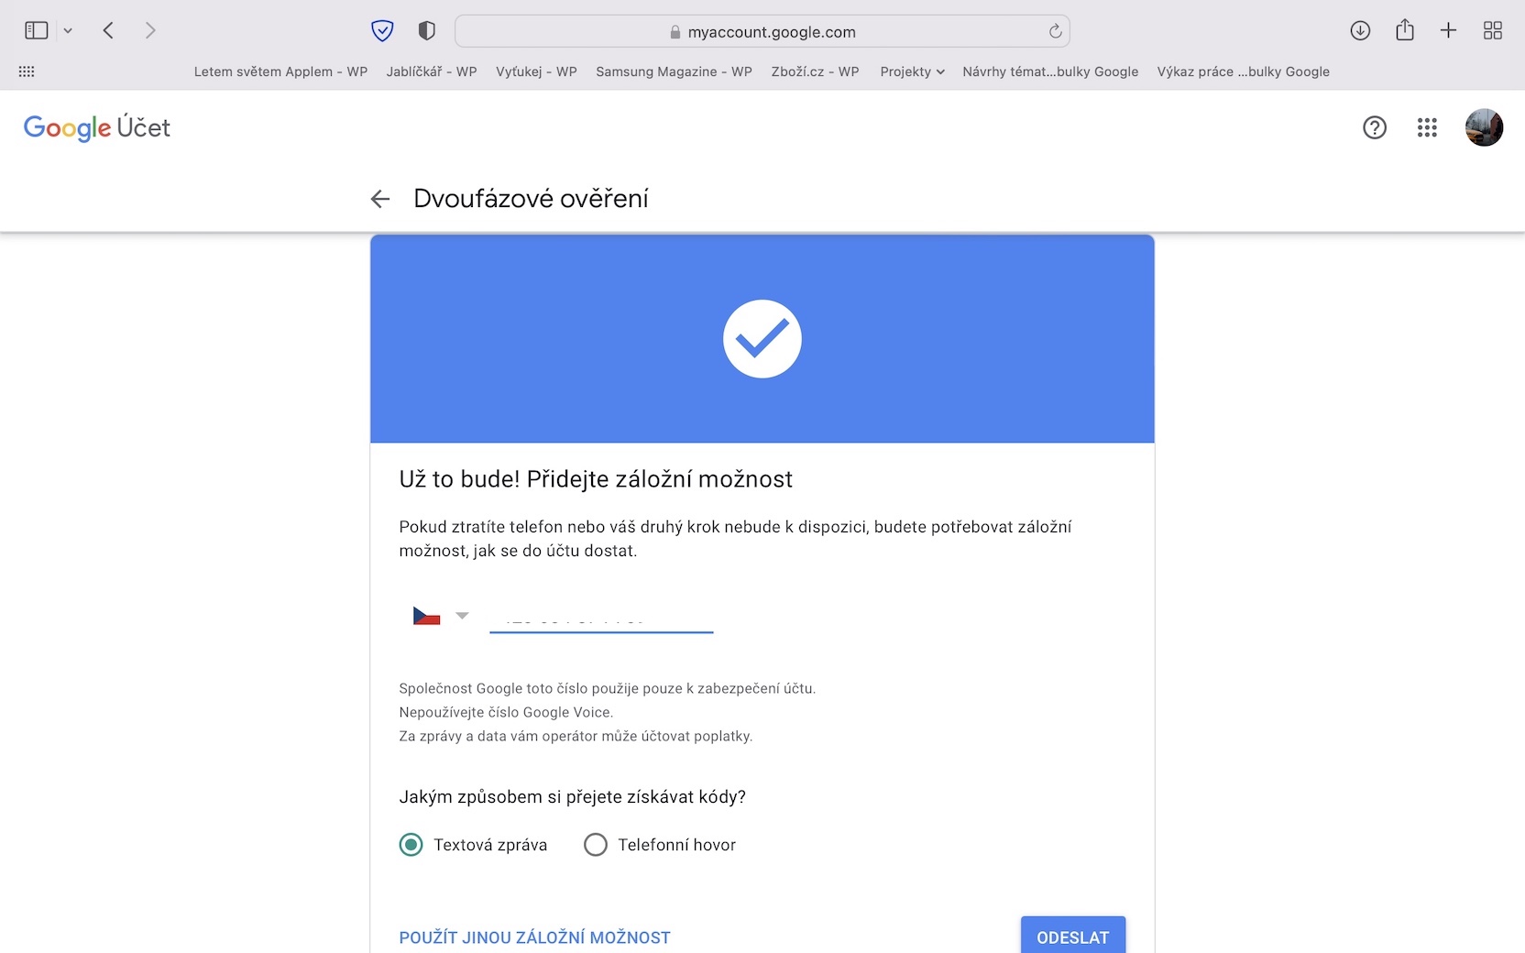The image size is (1525, 953).
Task: Click POUŽÍT JINOU ZÁLOŽNÍ MOŽNOST link
Action: click(534, 937)
